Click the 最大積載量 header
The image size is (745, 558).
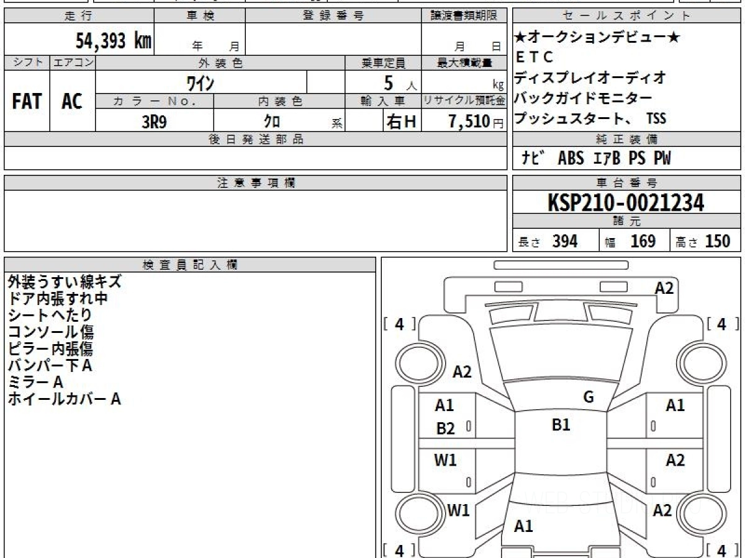pyautogui.click(x=464, y=63)
